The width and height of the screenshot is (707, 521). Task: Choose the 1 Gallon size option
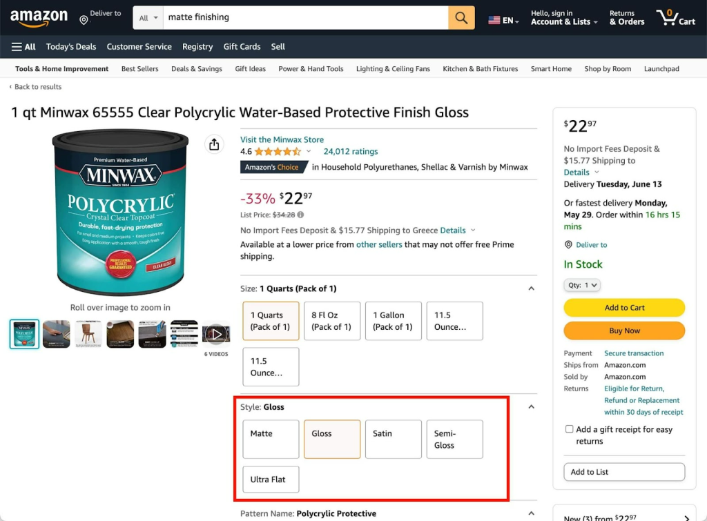(393, 321)
